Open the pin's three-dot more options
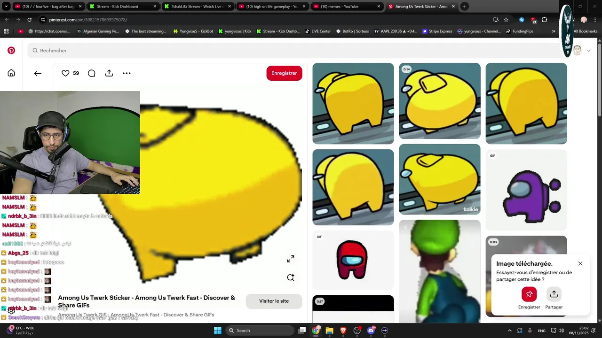 click(127, 73)
